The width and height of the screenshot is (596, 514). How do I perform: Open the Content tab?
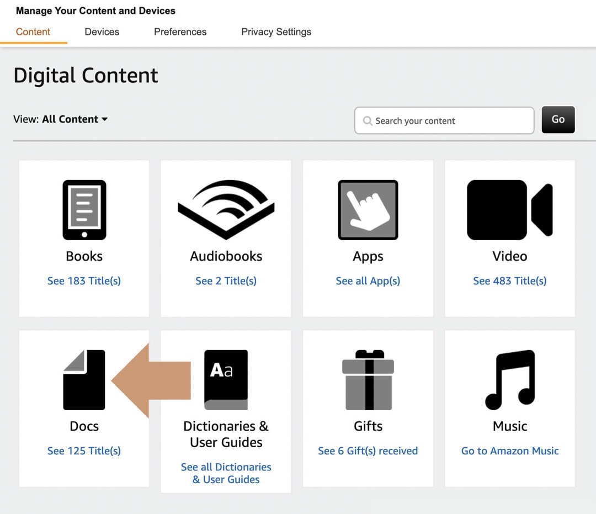tap(33, 32)
